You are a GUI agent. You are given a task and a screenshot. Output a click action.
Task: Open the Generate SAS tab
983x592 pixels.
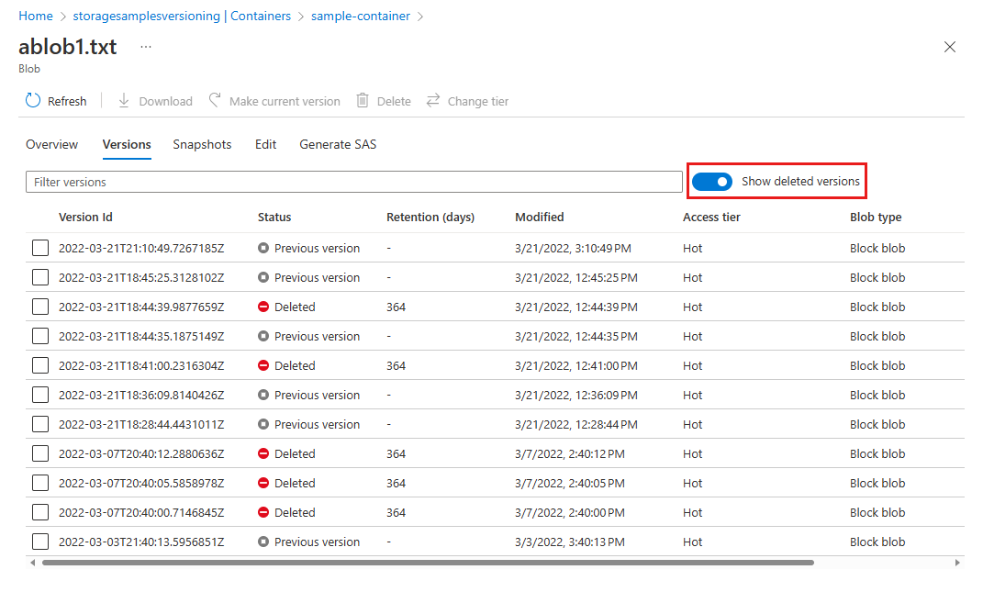pos(338,144)
